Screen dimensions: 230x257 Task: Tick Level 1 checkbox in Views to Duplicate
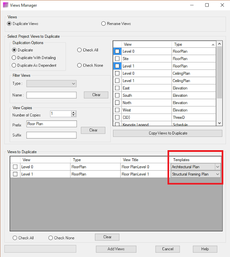pos(15,174)
